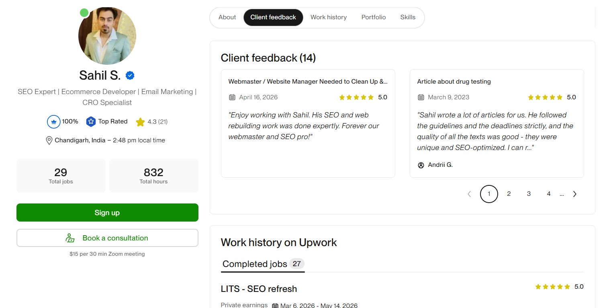This screenshot has height=308, width=607.
Task: Click the 4.3 (21) rating text
Action: point(157,122)
